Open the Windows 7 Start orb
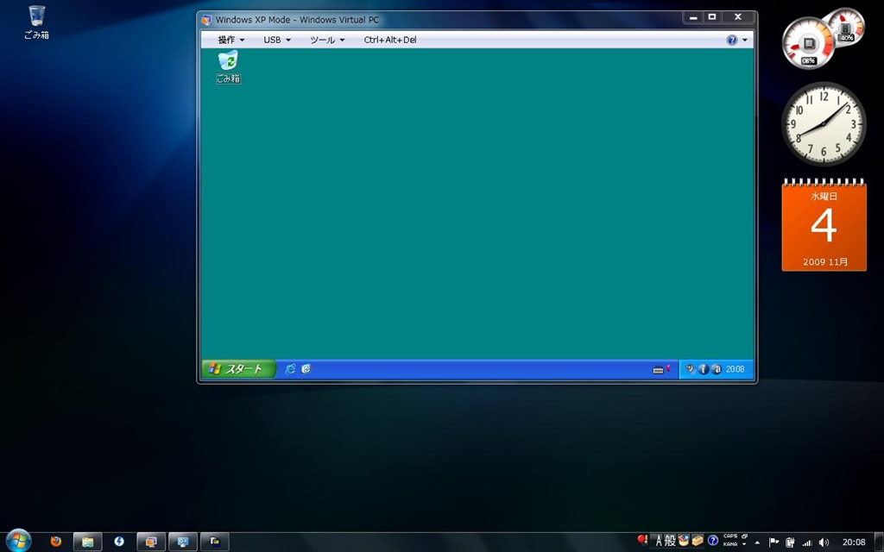Viewport: 884px width, 552px height. (x=17, y=542)
